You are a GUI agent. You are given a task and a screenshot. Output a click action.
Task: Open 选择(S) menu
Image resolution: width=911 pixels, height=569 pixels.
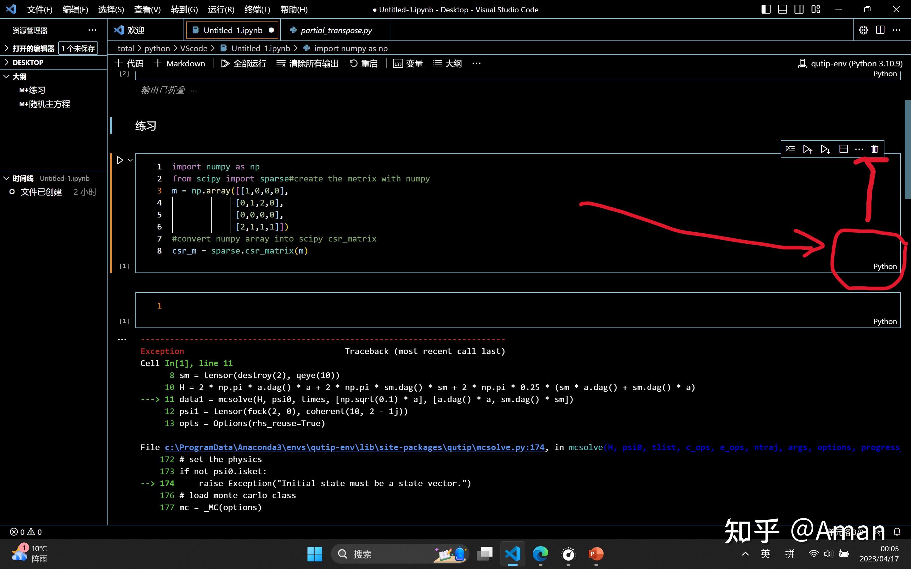click(111, 9)
